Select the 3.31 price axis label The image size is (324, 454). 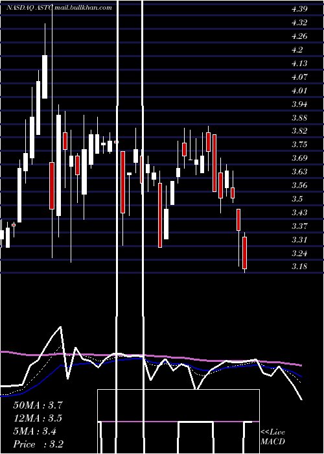299,240
